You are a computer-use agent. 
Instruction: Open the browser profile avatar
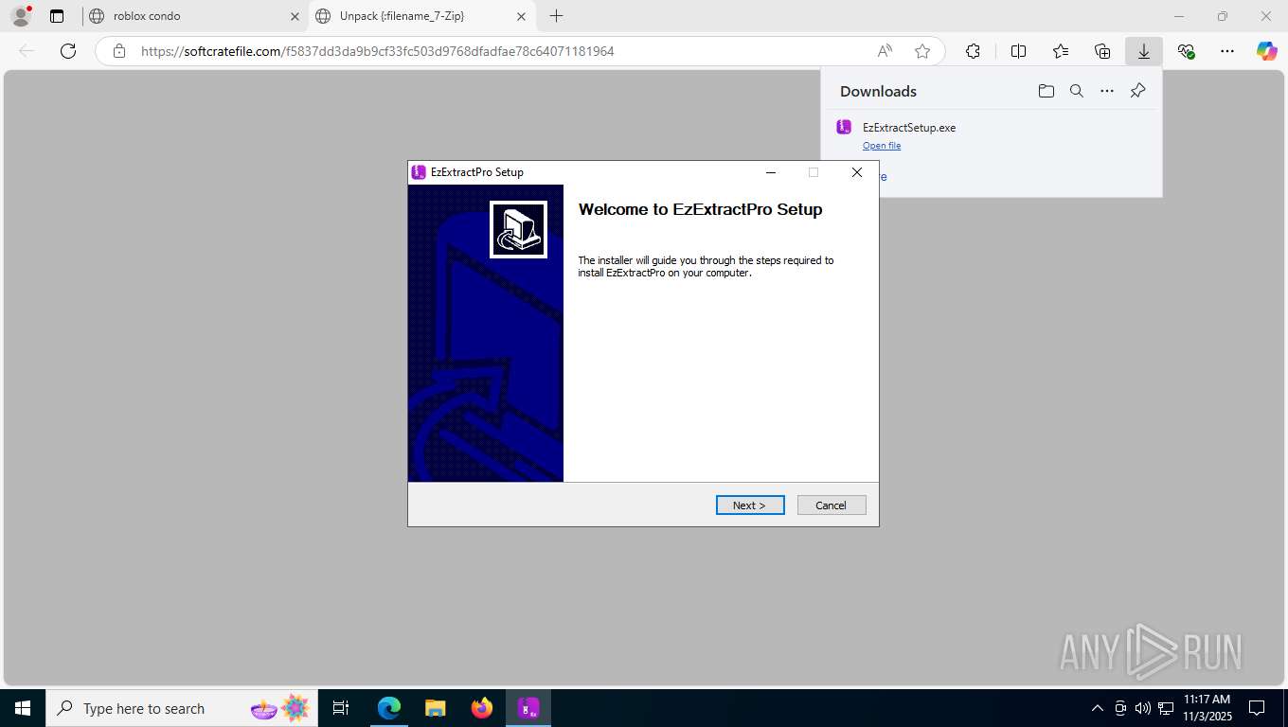tap(20, 16)
